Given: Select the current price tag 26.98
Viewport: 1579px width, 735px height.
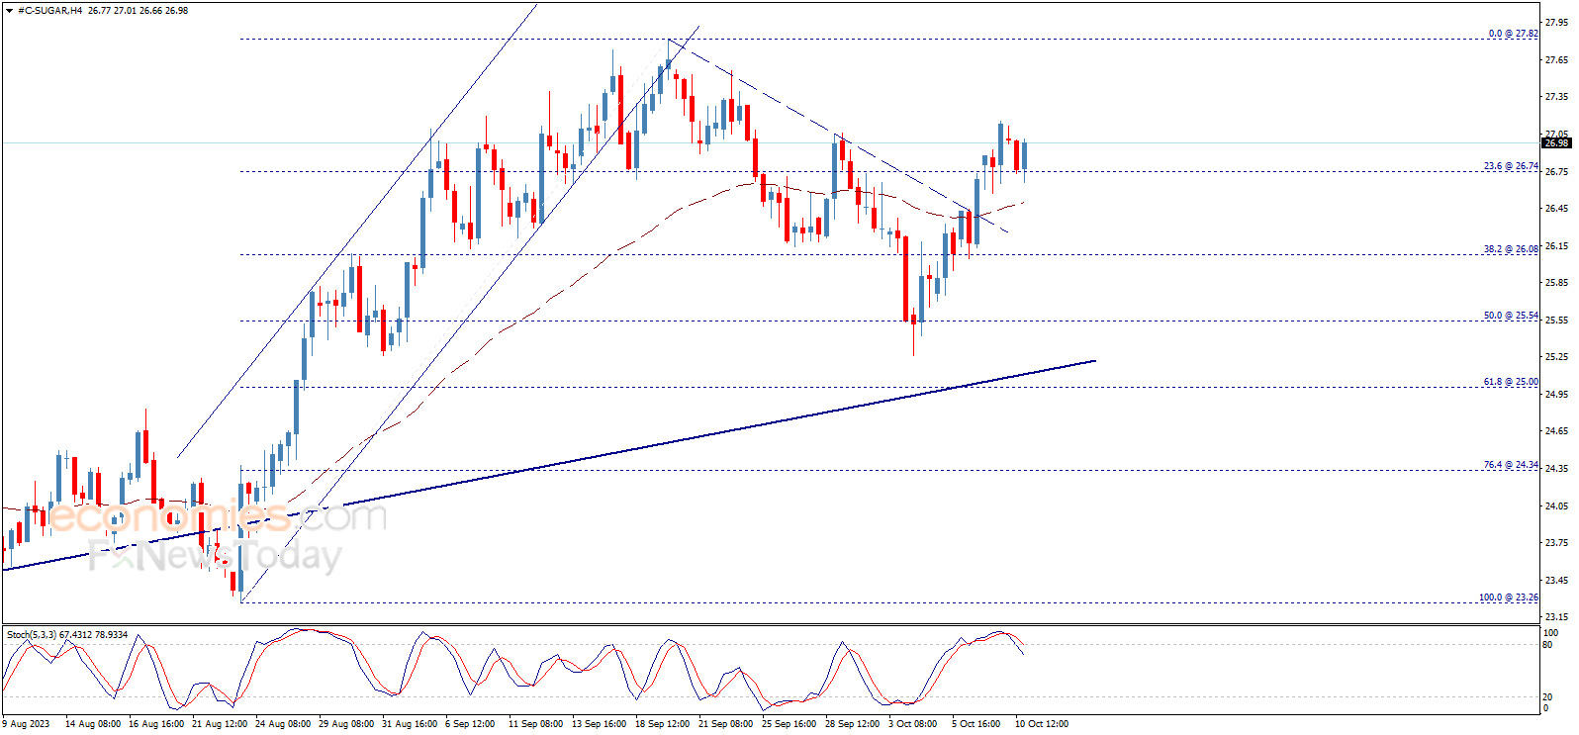Looking at the screenshot, I should (1557, 143).
